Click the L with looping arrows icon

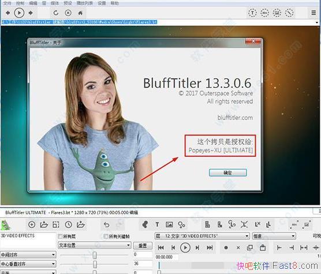point(232,224)
